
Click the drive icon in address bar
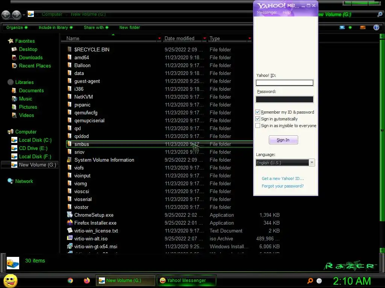[x=31, y=14]
